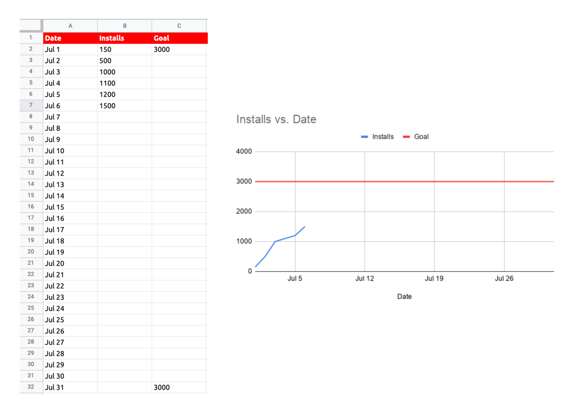Click the cell containing 1500
The width and height of the screenshot is (584, 413).
[125, 106]
